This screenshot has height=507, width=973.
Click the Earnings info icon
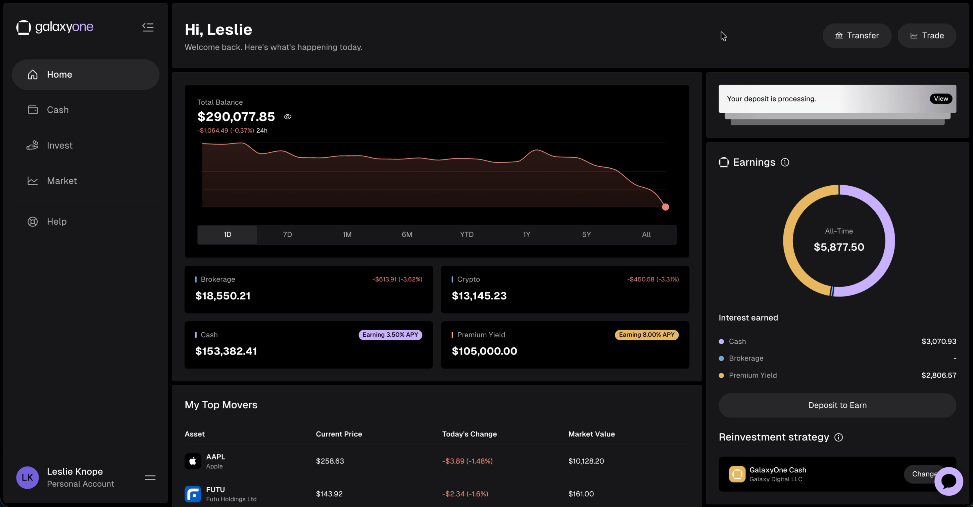tap(785, 162)
